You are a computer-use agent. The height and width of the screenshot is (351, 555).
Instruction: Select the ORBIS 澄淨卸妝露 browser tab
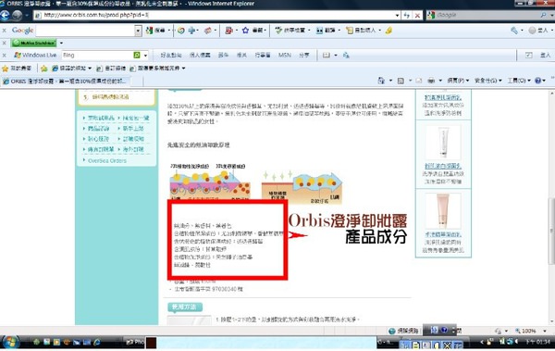pyautogui.click(x=65, y=81)
